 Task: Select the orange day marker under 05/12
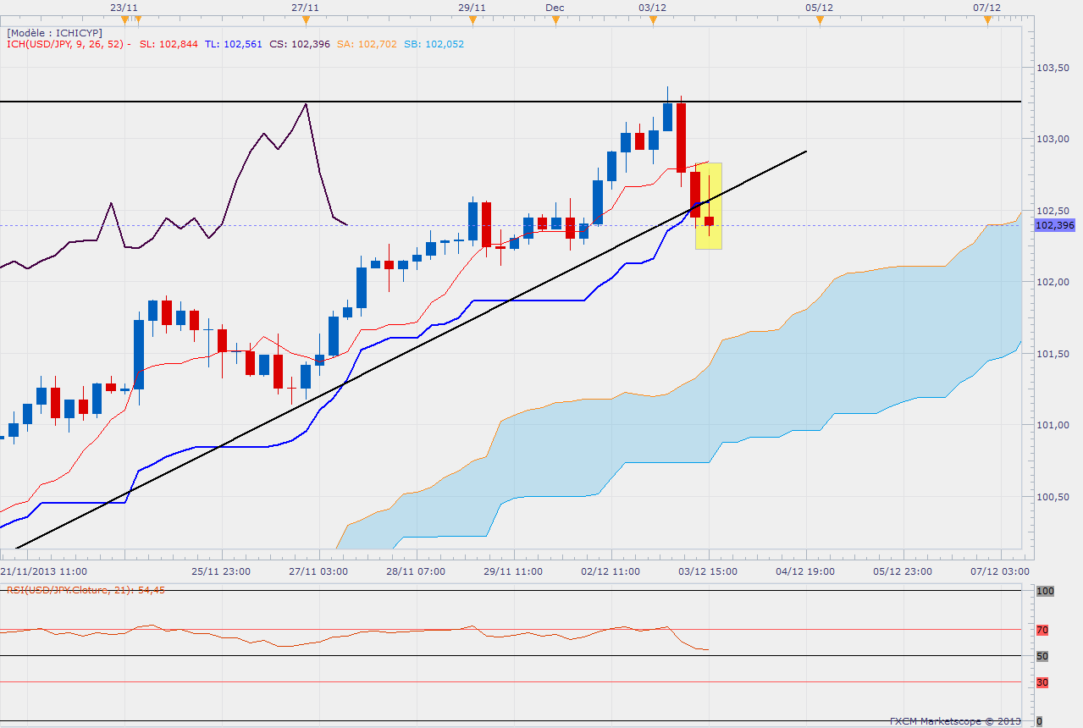(819, 19)
